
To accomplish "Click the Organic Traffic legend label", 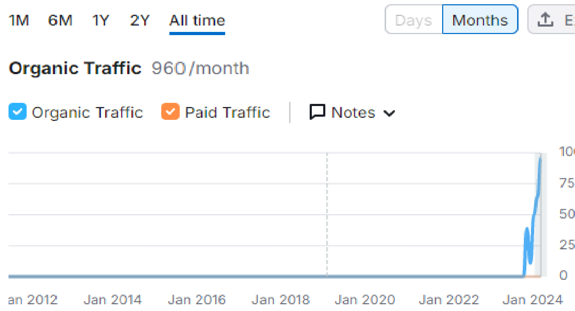I will point(87,112).
